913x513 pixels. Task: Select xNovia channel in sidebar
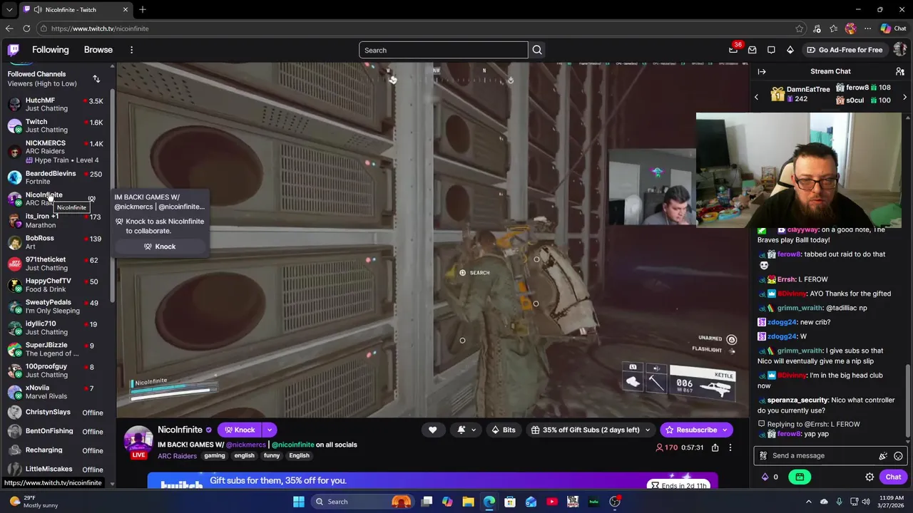coord(57,392)
